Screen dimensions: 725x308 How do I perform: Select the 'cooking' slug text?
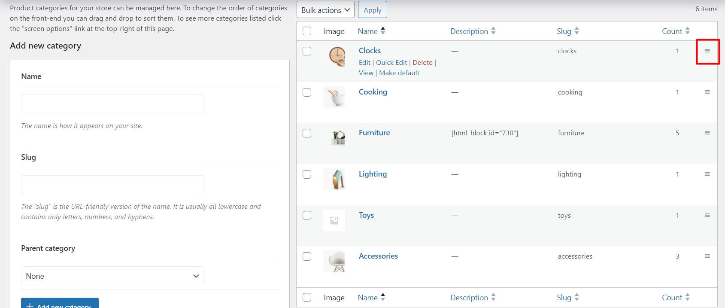pyautogui.click(x=570, y=92)
